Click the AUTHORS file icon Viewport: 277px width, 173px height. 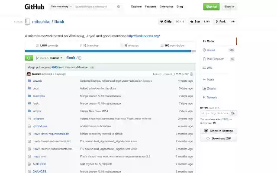tap(29, 164)
